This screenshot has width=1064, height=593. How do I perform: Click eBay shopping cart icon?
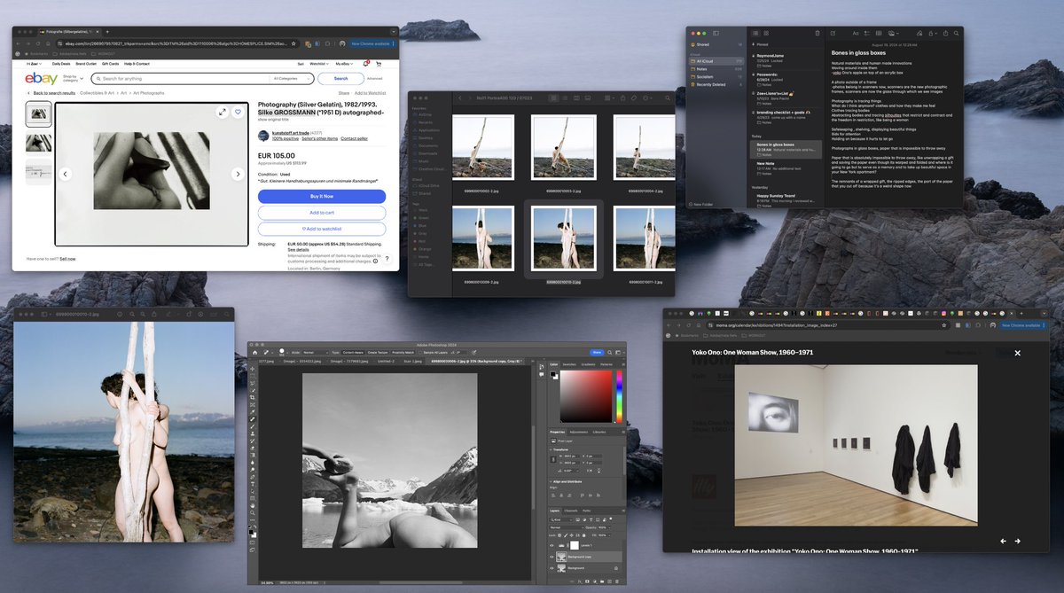tap(379, 64)
